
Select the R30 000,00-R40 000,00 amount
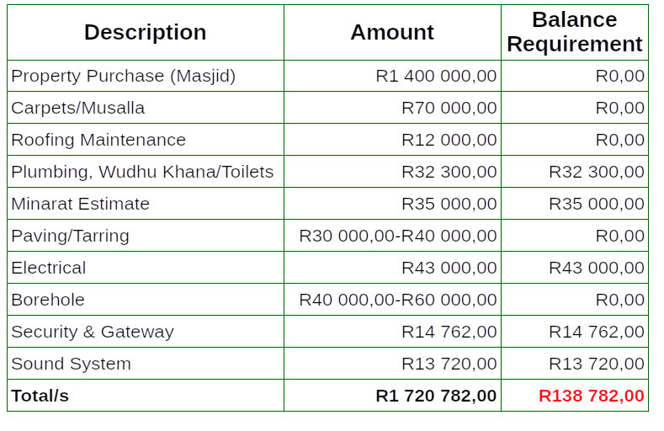coord(398,236)
